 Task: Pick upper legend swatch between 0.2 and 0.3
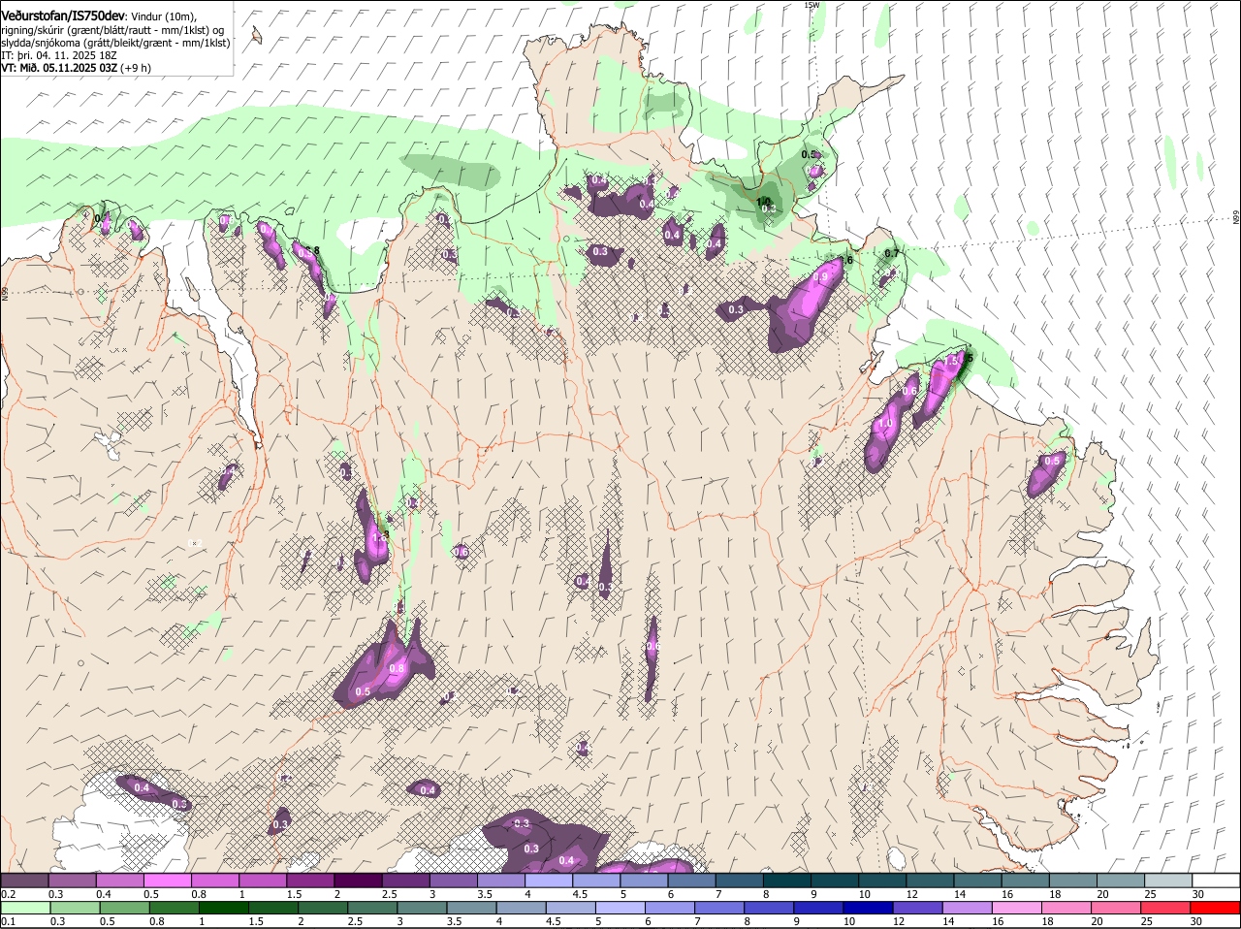coord(24,881)
